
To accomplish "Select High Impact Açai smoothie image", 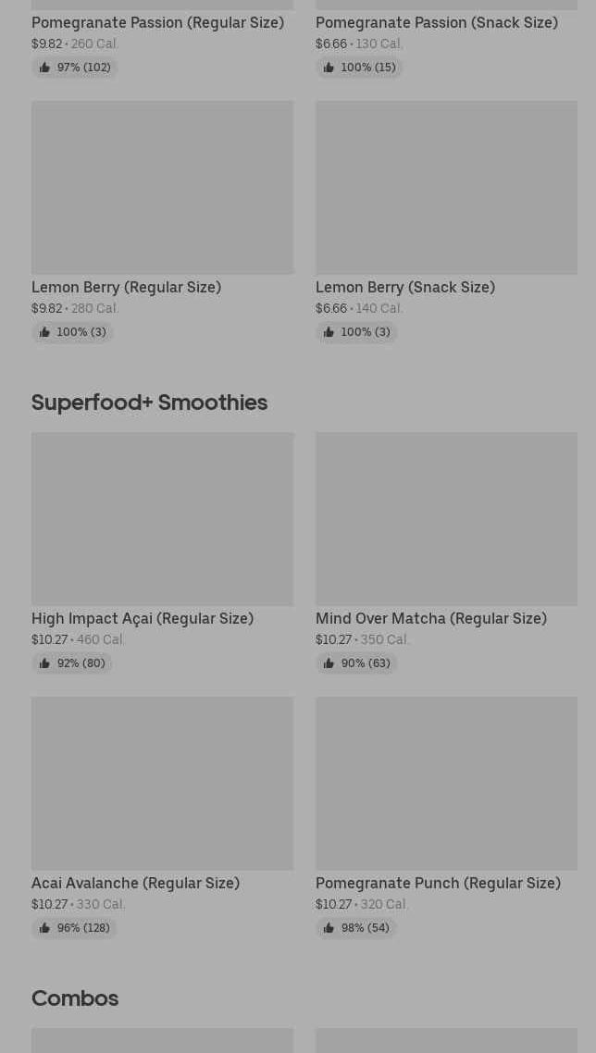I will tap(162, 518).
